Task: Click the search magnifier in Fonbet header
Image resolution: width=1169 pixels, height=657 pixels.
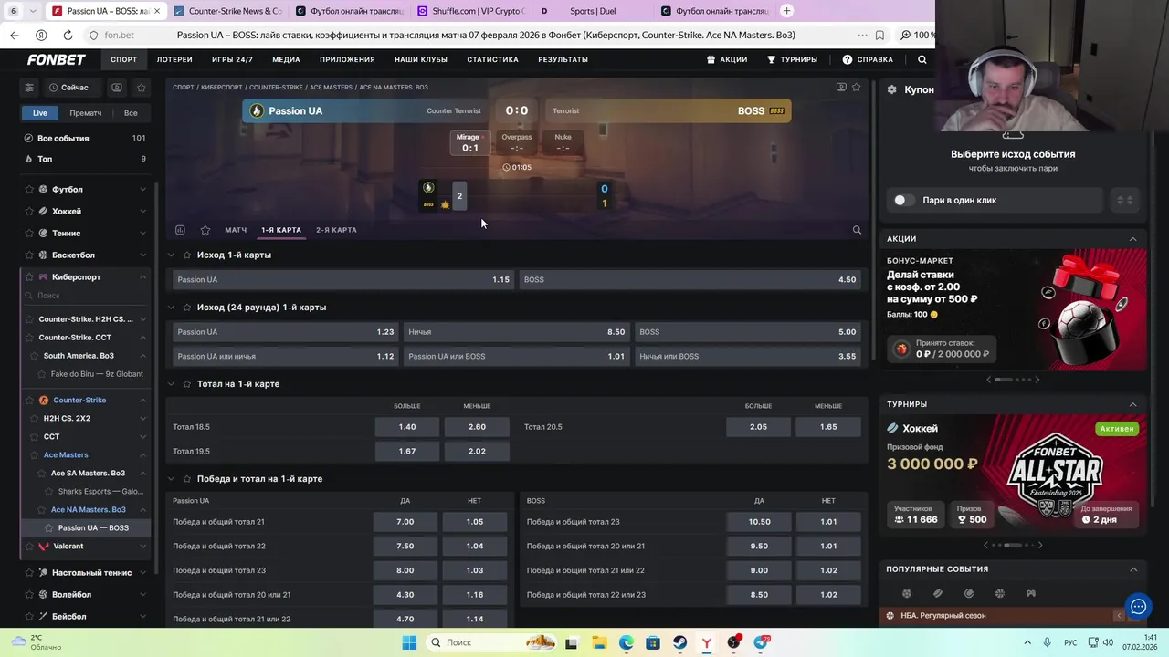Action: click(x=922, y=59)
